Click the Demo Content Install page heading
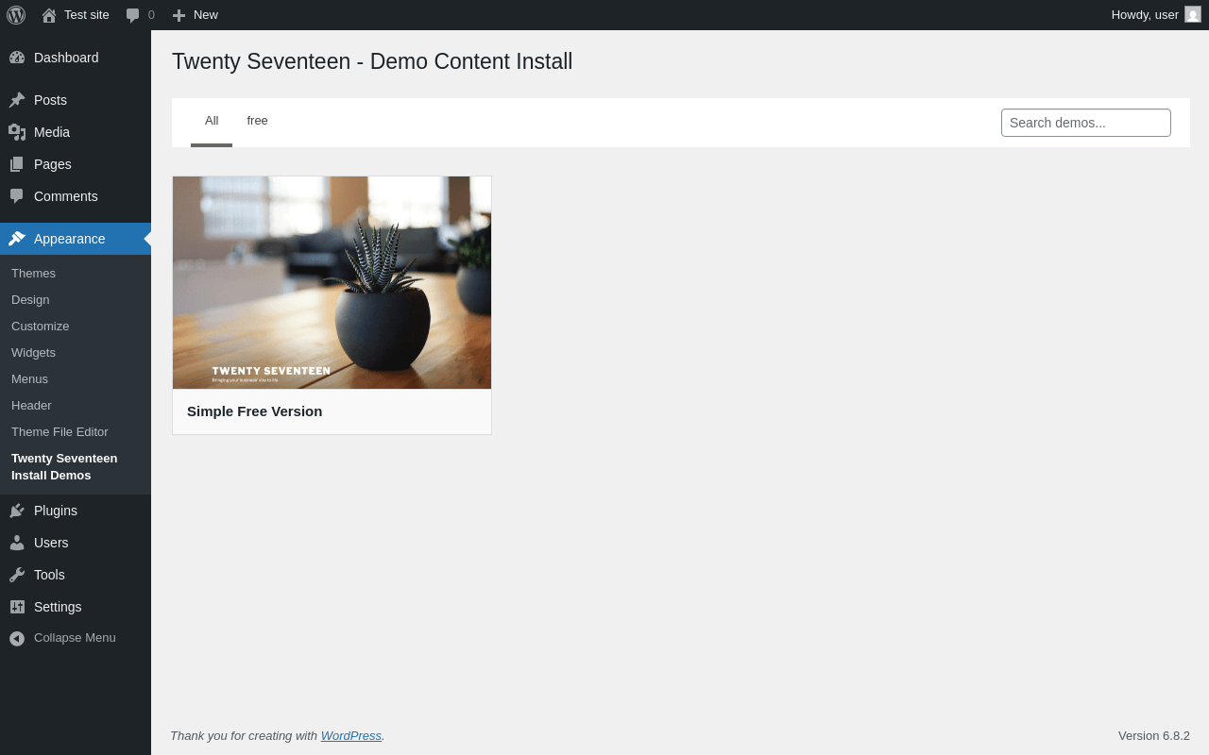 [x=372, y=61]
